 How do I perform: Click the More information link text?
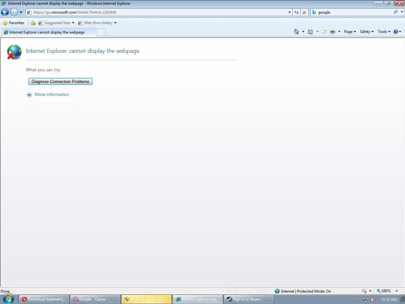[x=52, y=94]
